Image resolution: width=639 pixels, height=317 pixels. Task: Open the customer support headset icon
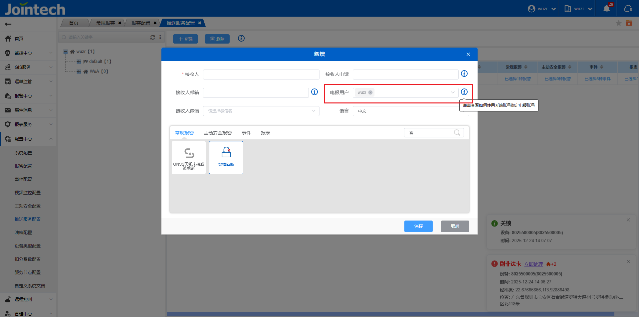pyautogui.click(x=628, y=9)
